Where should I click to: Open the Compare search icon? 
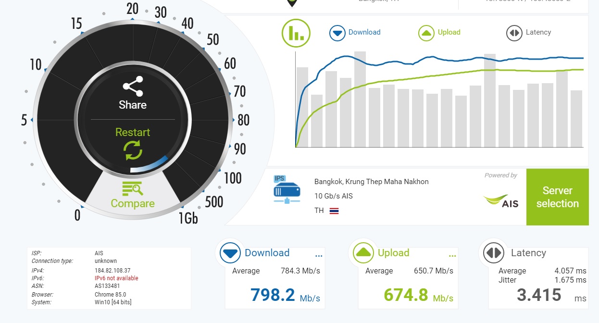(x=133, y=189)
